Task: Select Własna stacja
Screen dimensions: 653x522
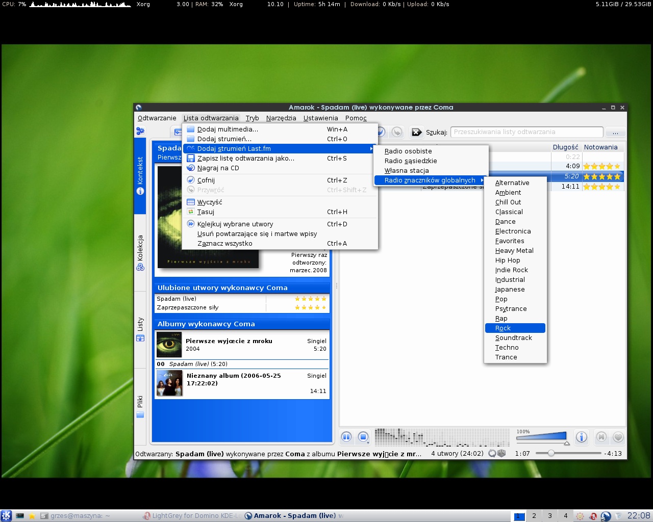Action: click(x=431, y=171)
